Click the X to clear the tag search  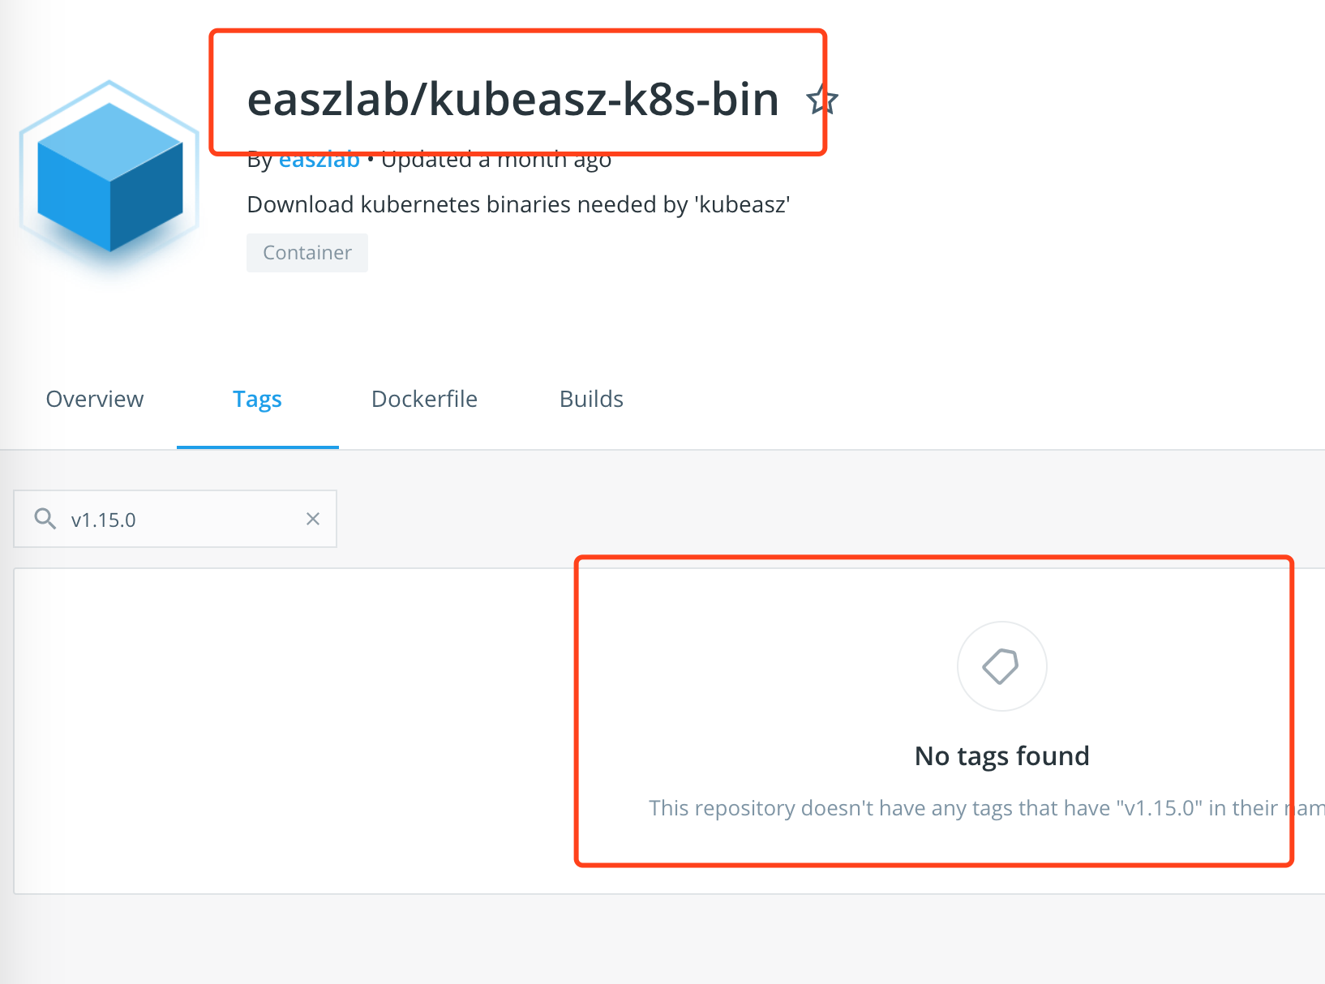point(313,519)
